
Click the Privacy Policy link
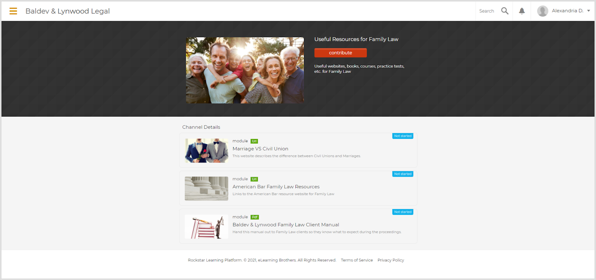391,260
